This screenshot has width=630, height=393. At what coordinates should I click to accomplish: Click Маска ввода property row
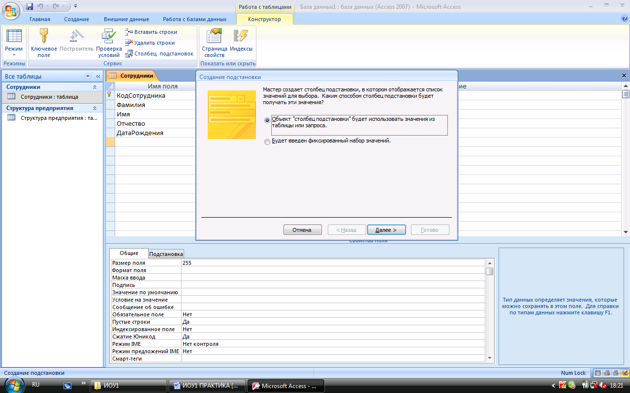click(x=298, y=278)
